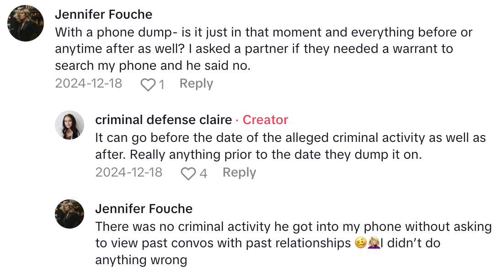Screen dimensions: 503x271
Task: Click the facepalm emoji in last comment
Action: [374, 243]
